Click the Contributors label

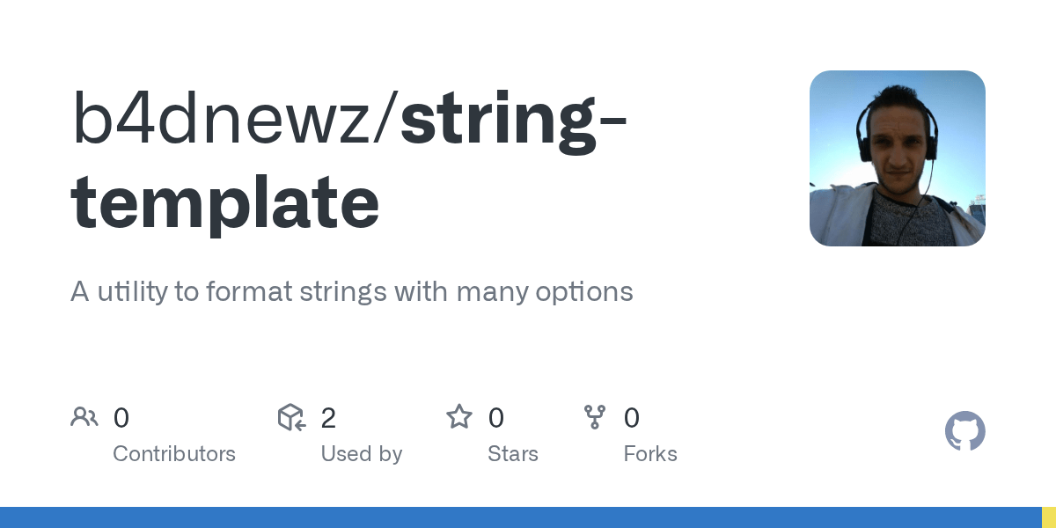[x=174, y=454]
